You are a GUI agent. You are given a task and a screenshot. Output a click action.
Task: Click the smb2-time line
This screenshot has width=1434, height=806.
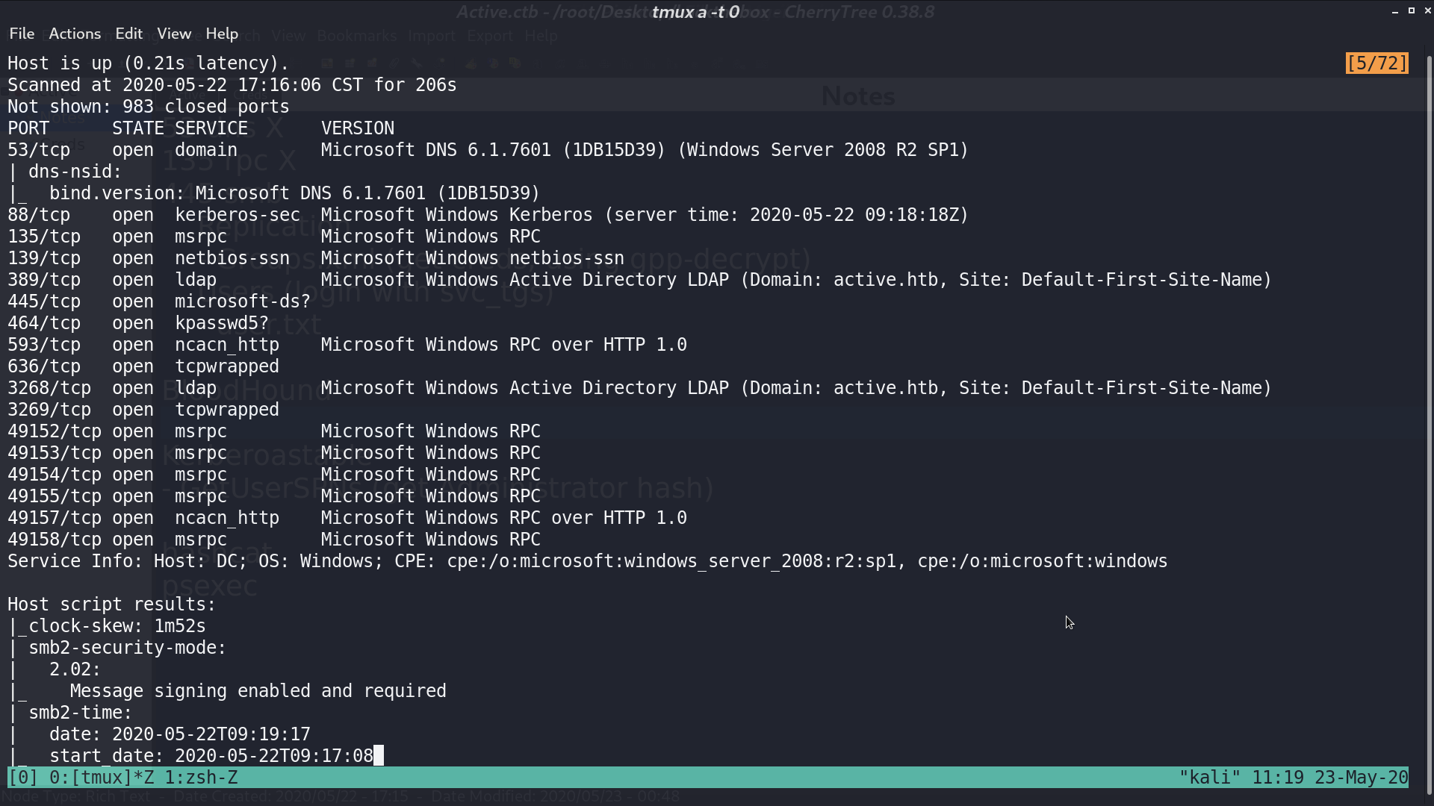70,713
